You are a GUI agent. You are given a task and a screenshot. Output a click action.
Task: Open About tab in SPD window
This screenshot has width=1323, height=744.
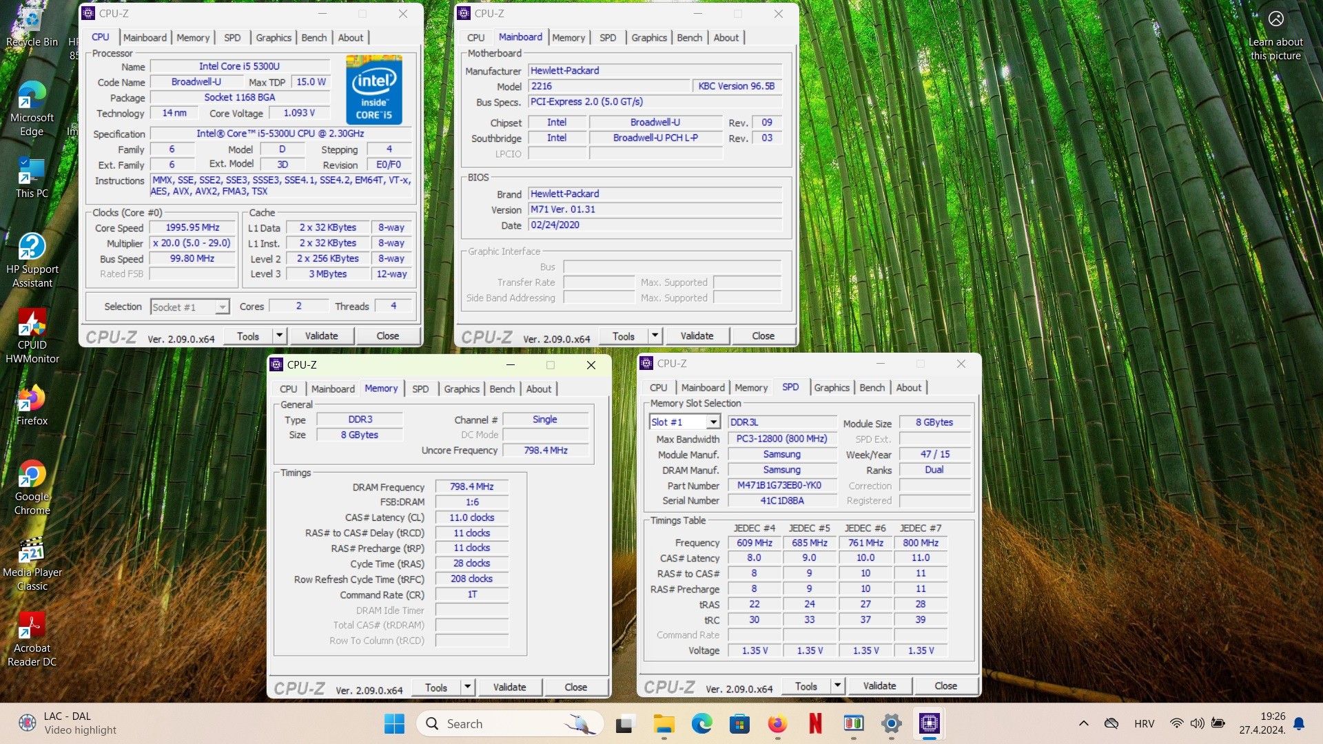point(908,388)
